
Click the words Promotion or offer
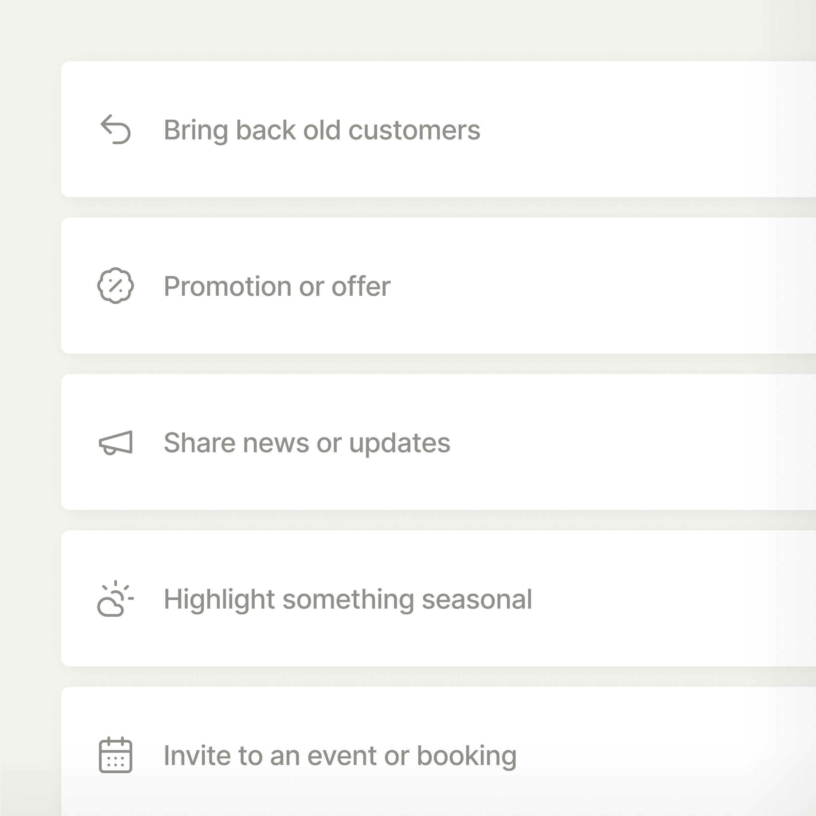277,286
